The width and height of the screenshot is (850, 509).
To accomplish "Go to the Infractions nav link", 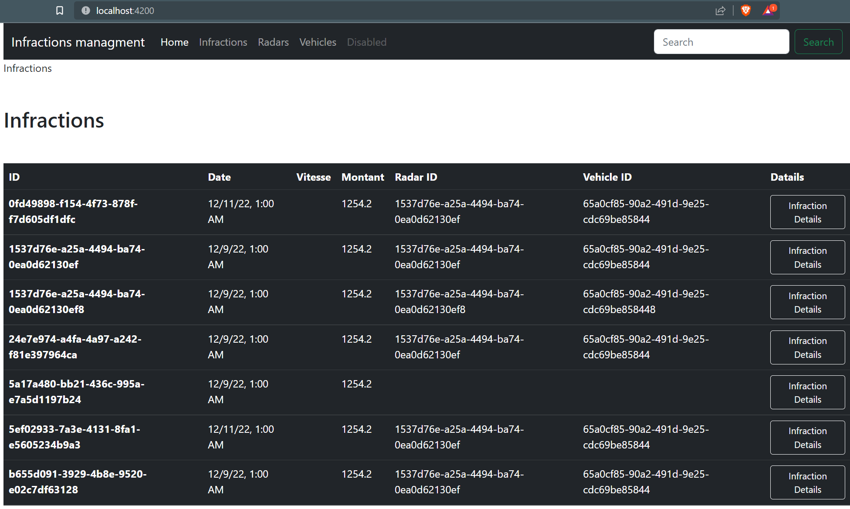I will point(223,42).
